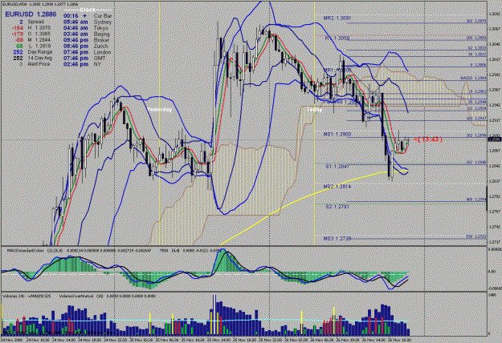Click the 1.2792 price axis label
The height and width of the screenshot is (343, 502).
495,196
